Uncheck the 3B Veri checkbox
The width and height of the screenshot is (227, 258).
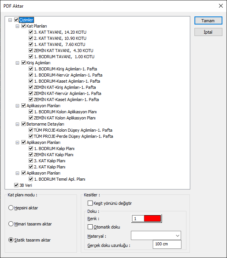click(x=16, y=185)
